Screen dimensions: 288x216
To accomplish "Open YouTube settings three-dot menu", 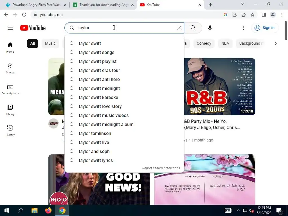I will point(243,28).
